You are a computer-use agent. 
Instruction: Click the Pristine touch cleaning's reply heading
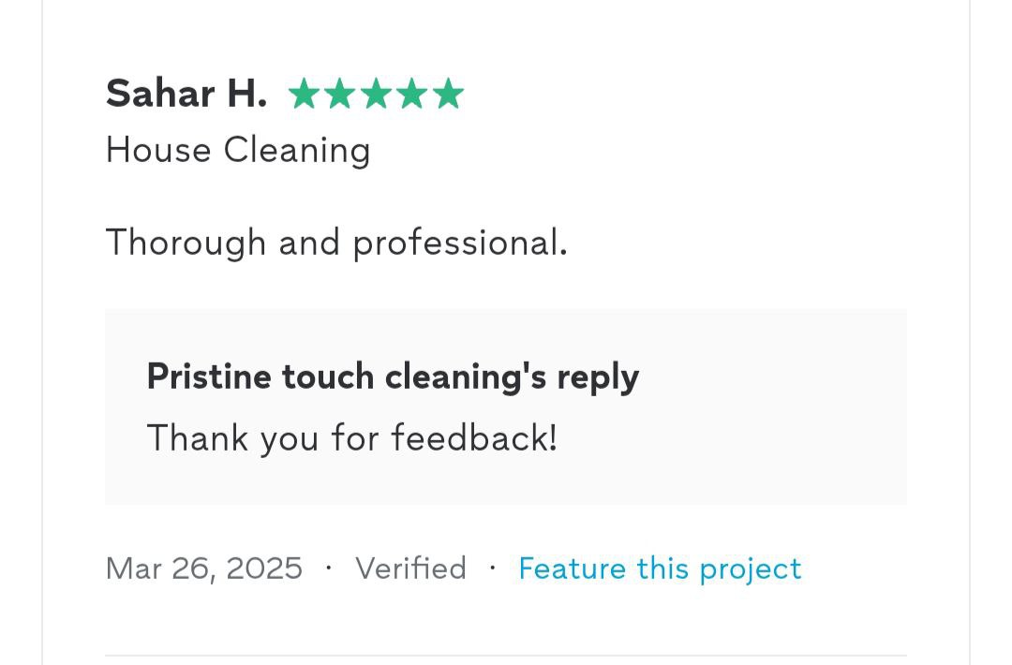pyautogui.click(x=393, y=377)
